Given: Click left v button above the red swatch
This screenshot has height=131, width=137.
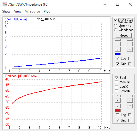Looking at the screenshot, I should coord(118,106).
